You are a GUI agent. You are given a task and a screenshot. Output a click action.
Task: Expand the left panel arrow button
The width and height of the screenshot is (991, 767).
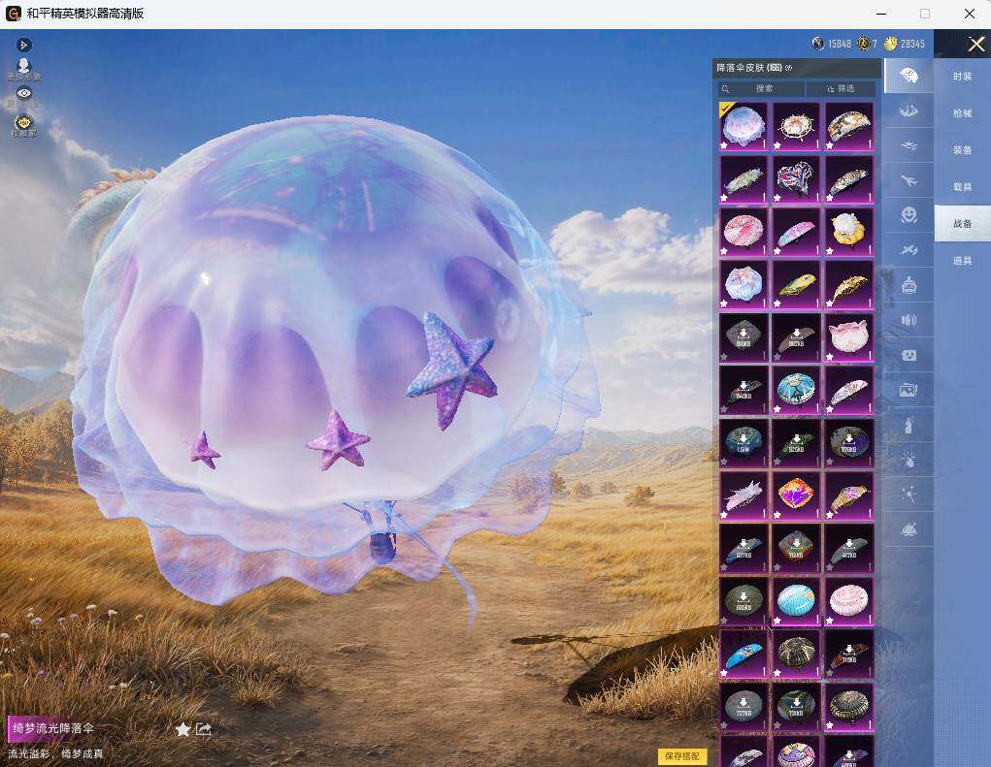click(x=24, y=45)
